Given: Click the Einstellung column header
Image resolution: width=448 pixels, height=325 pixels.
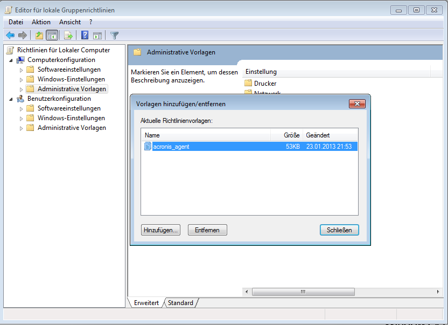Looking at the screenshot, I should [337, 72].
